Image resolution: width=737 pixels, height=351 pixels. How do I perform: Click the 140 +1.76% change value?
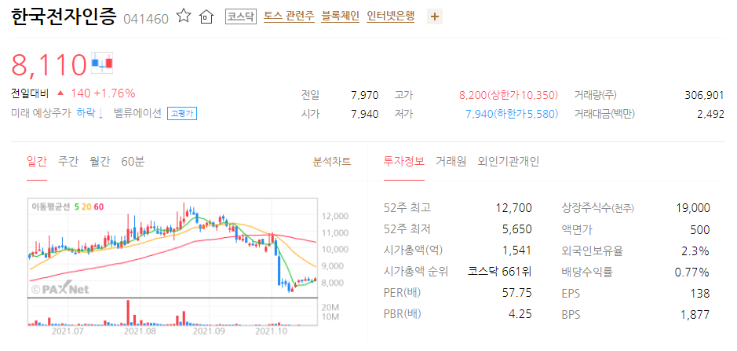coord(103,93)
